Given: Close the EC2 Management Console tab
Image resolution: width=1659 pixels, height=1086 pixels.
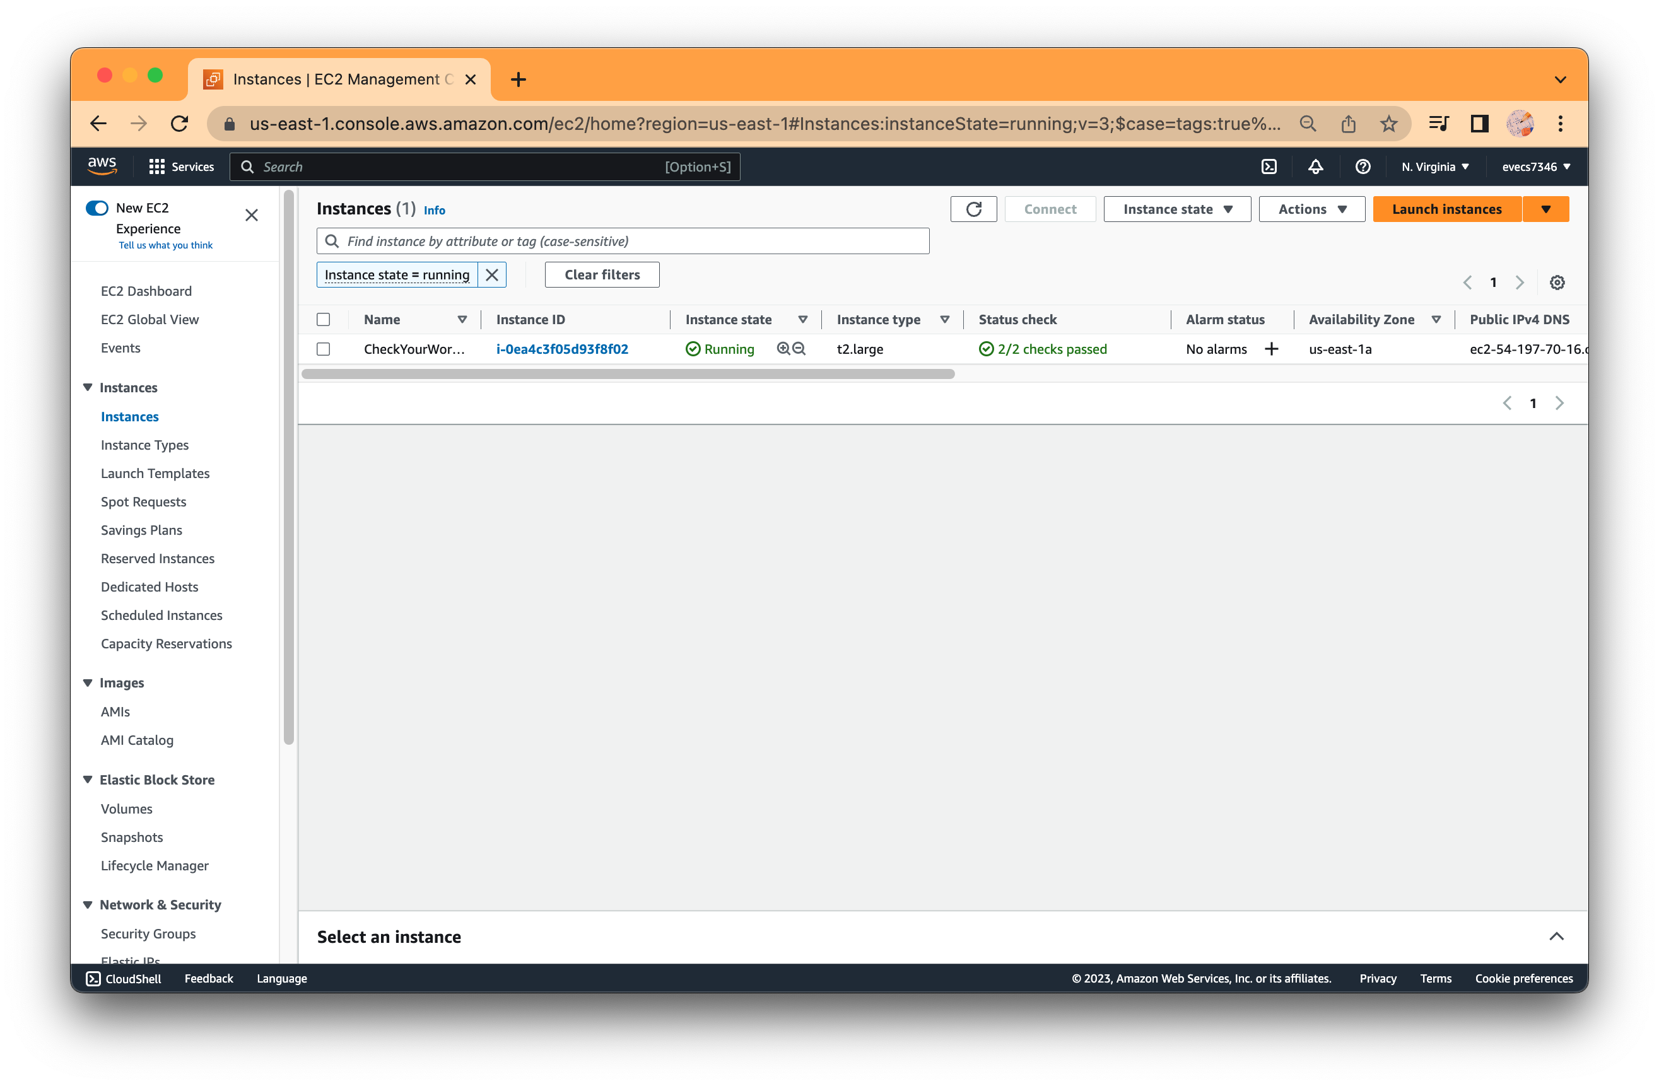Looking at the screenshot, I should click(471, 79).
